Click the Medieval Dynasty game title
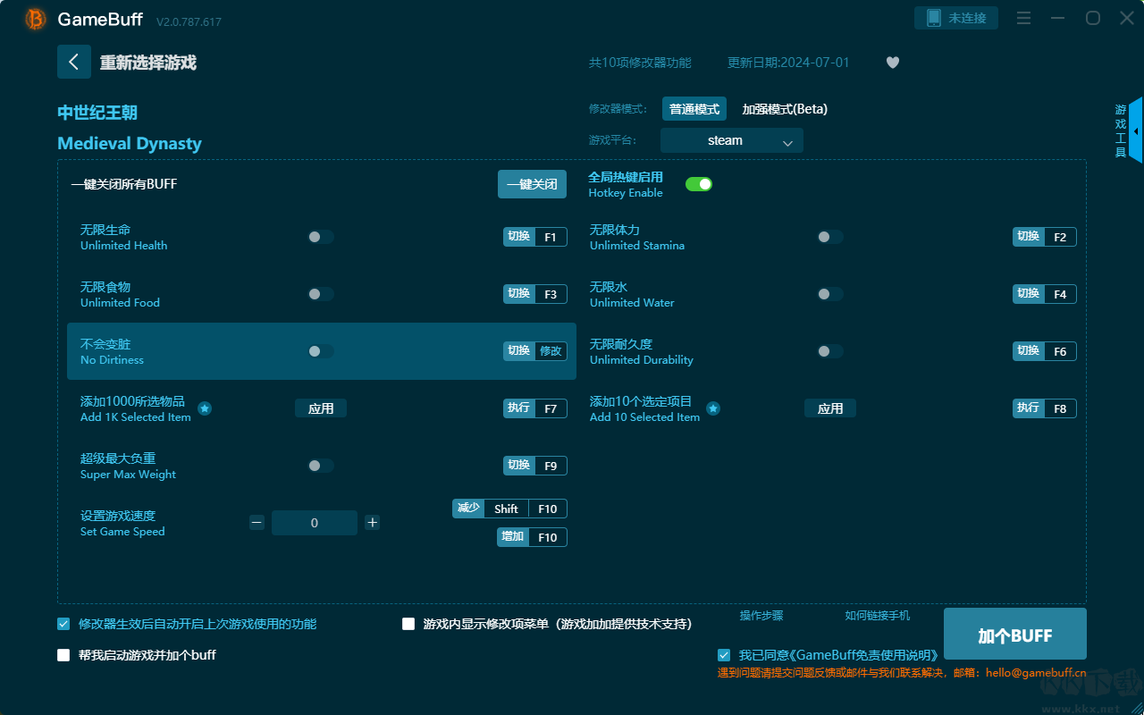 click(130, 144)
